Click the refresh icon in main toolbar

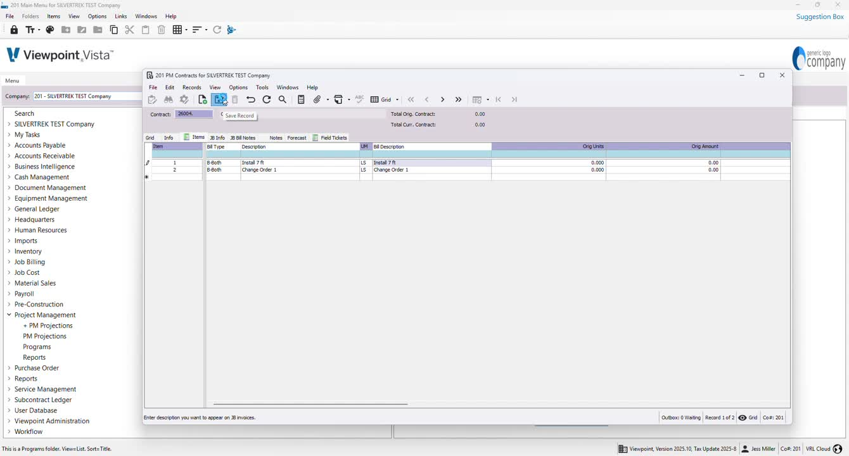coord(217,30)
